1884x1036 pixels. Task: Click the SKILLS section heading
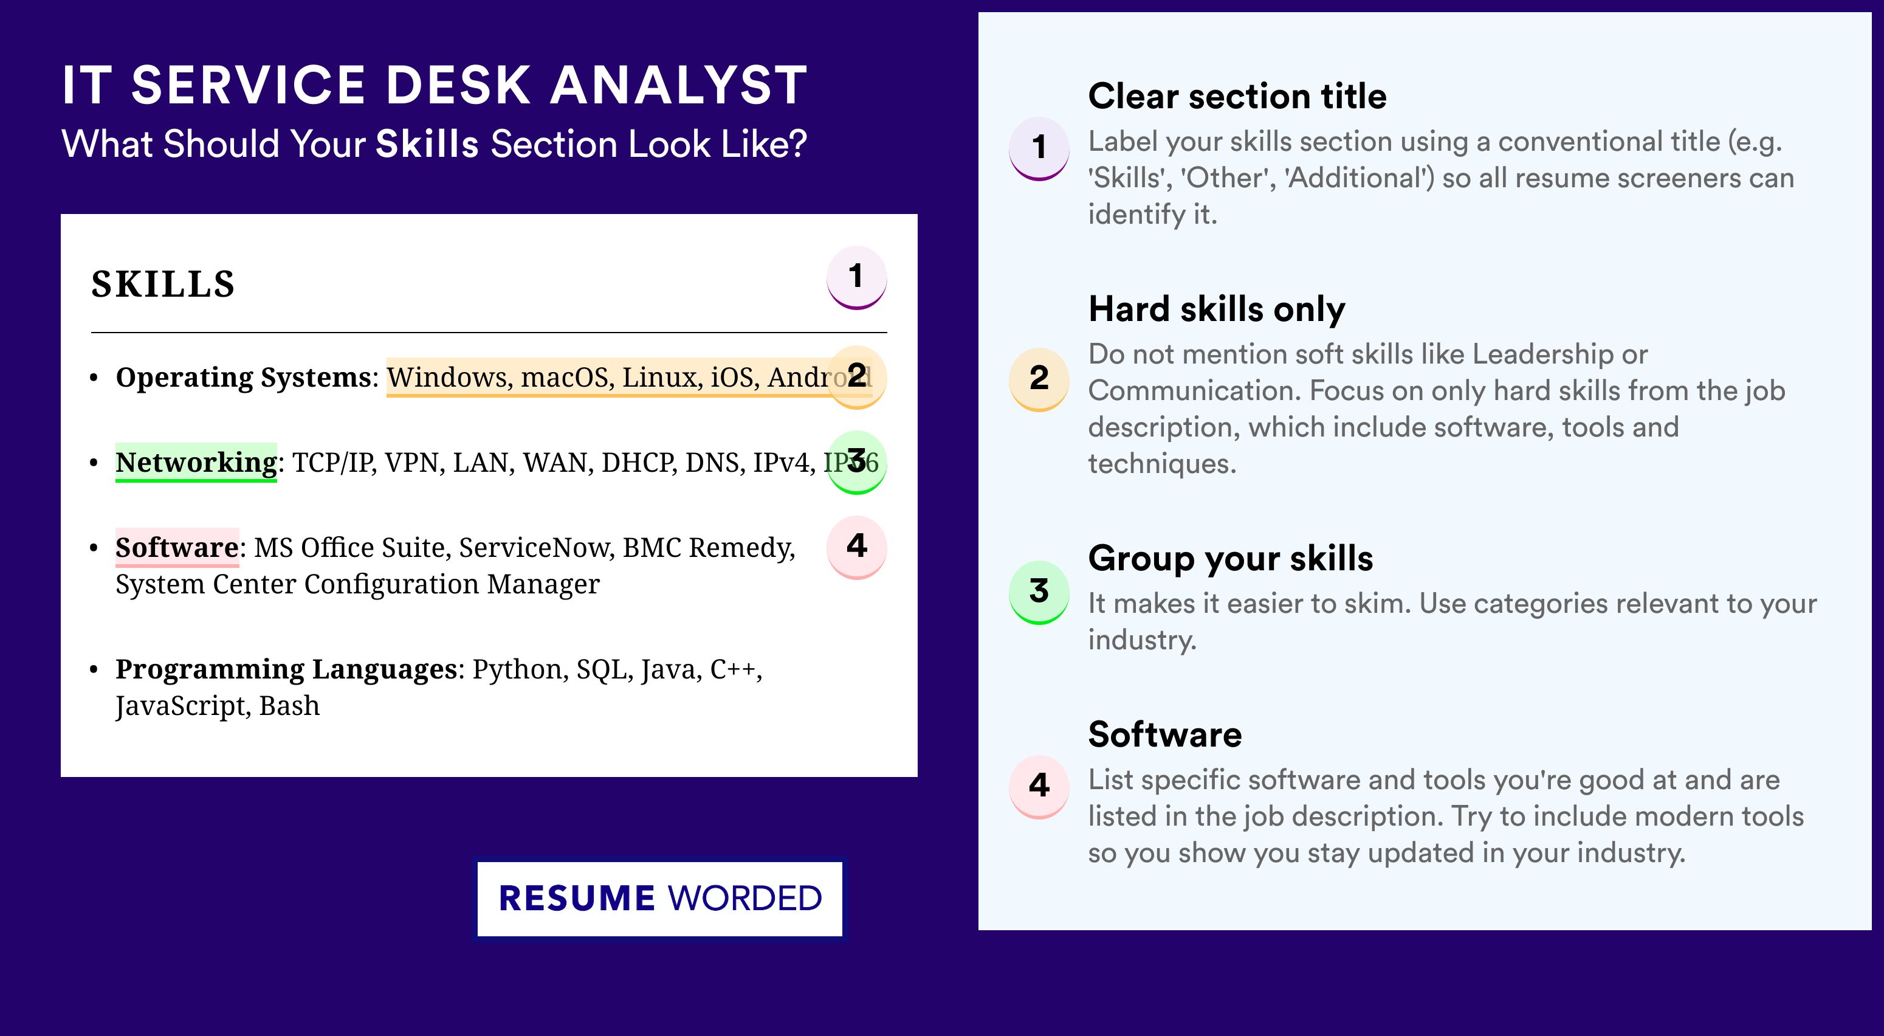pos(163,284)
